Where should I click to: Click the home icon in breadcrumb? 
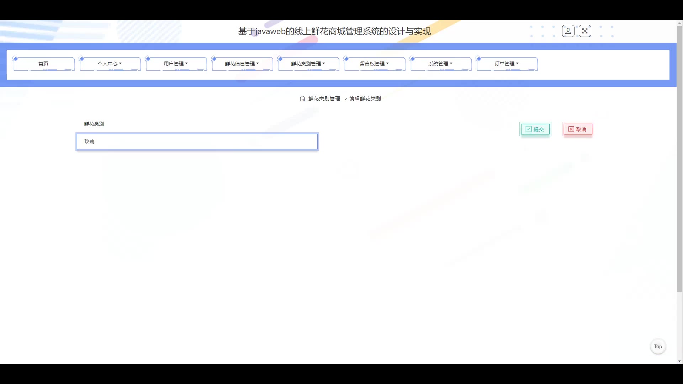tap(302, 99)
